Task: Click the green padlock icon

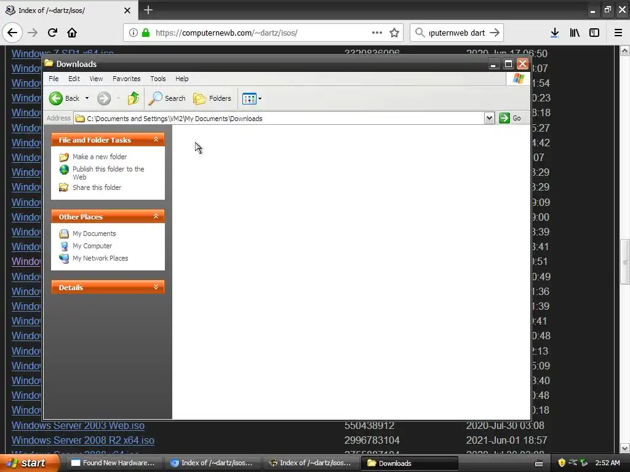Action: pos(146,33)
